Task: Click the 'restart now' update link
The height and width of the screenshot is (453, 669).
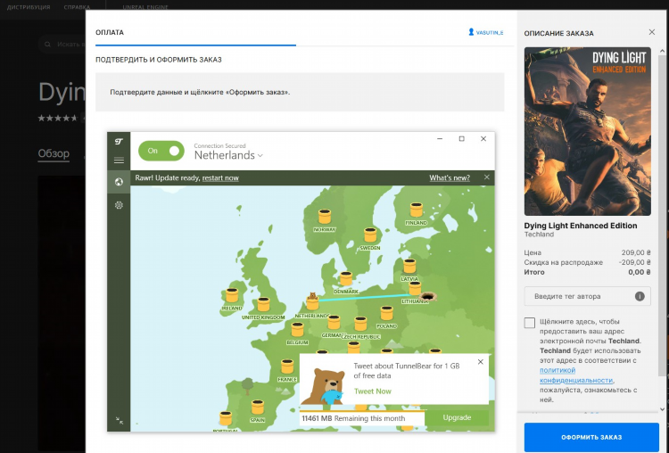Action: (220, 177)
